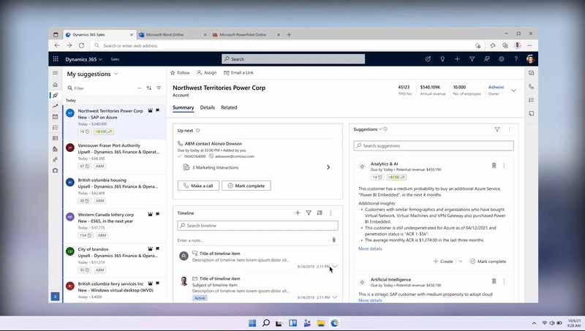The height and width of the screenshot is (331, 585).
Task: Sort the My suggestions list
Action: [x=149, y=88]
